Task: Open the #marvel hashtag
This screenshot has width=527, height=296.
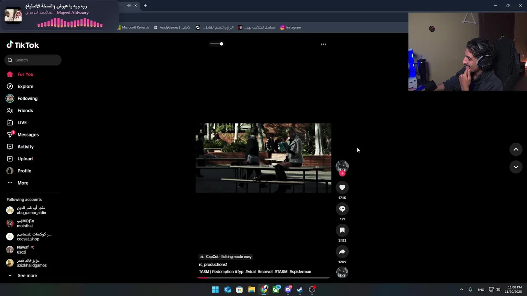Action: pos(265,272)
